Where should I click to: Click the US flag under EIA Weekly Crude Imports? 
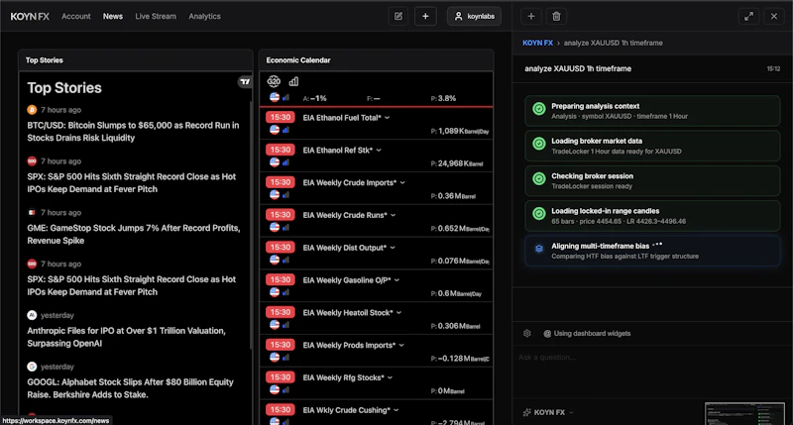coord(275,194)
